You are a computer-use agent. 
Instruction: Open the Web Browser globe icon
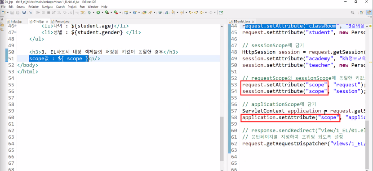click(x=160, y=13)
